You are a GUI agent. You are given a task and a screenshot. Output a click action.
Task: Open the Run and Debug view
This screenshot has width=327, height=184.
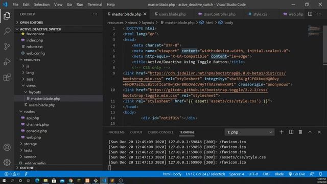click(7, 62)
